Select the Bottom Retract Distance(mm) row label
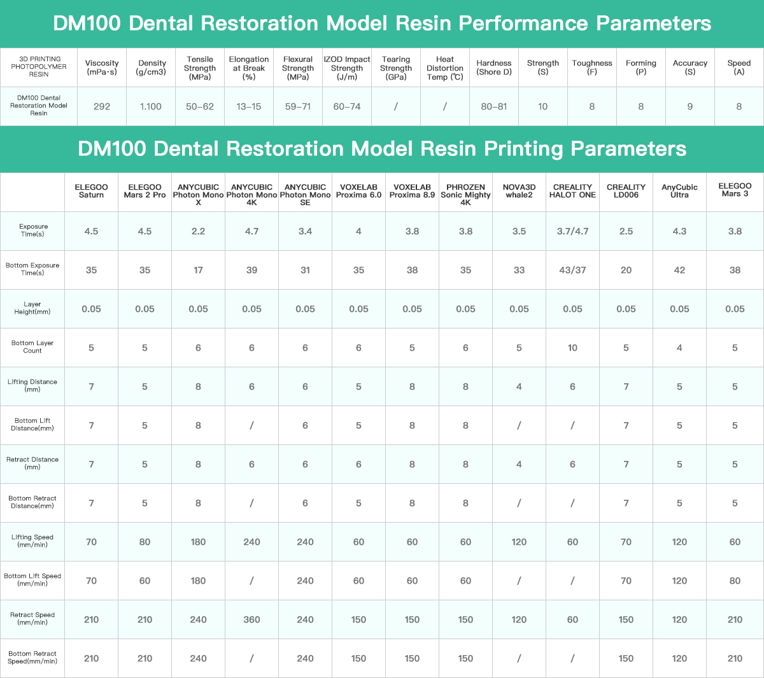 click(x=32, y=502)
